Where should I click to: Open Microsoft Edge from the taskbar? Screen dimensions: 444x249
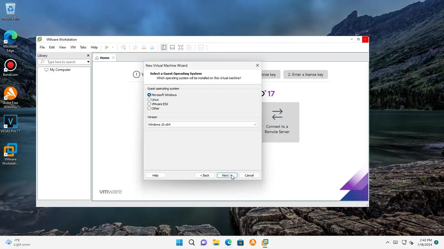[228, 243]
